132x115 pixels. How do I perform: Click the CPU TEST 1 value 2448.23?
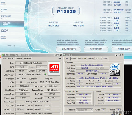(119, 10)
